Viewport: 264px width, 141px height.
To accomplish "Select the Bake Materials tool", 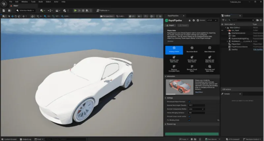I will (210, 50).
